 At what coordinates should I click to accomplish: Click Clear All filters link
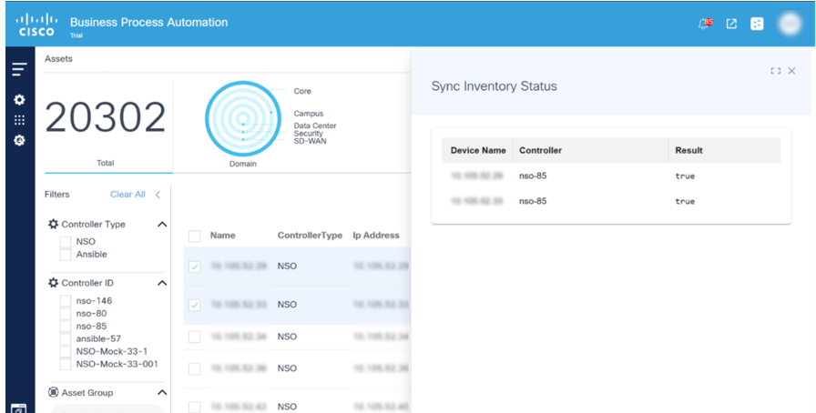127,195
